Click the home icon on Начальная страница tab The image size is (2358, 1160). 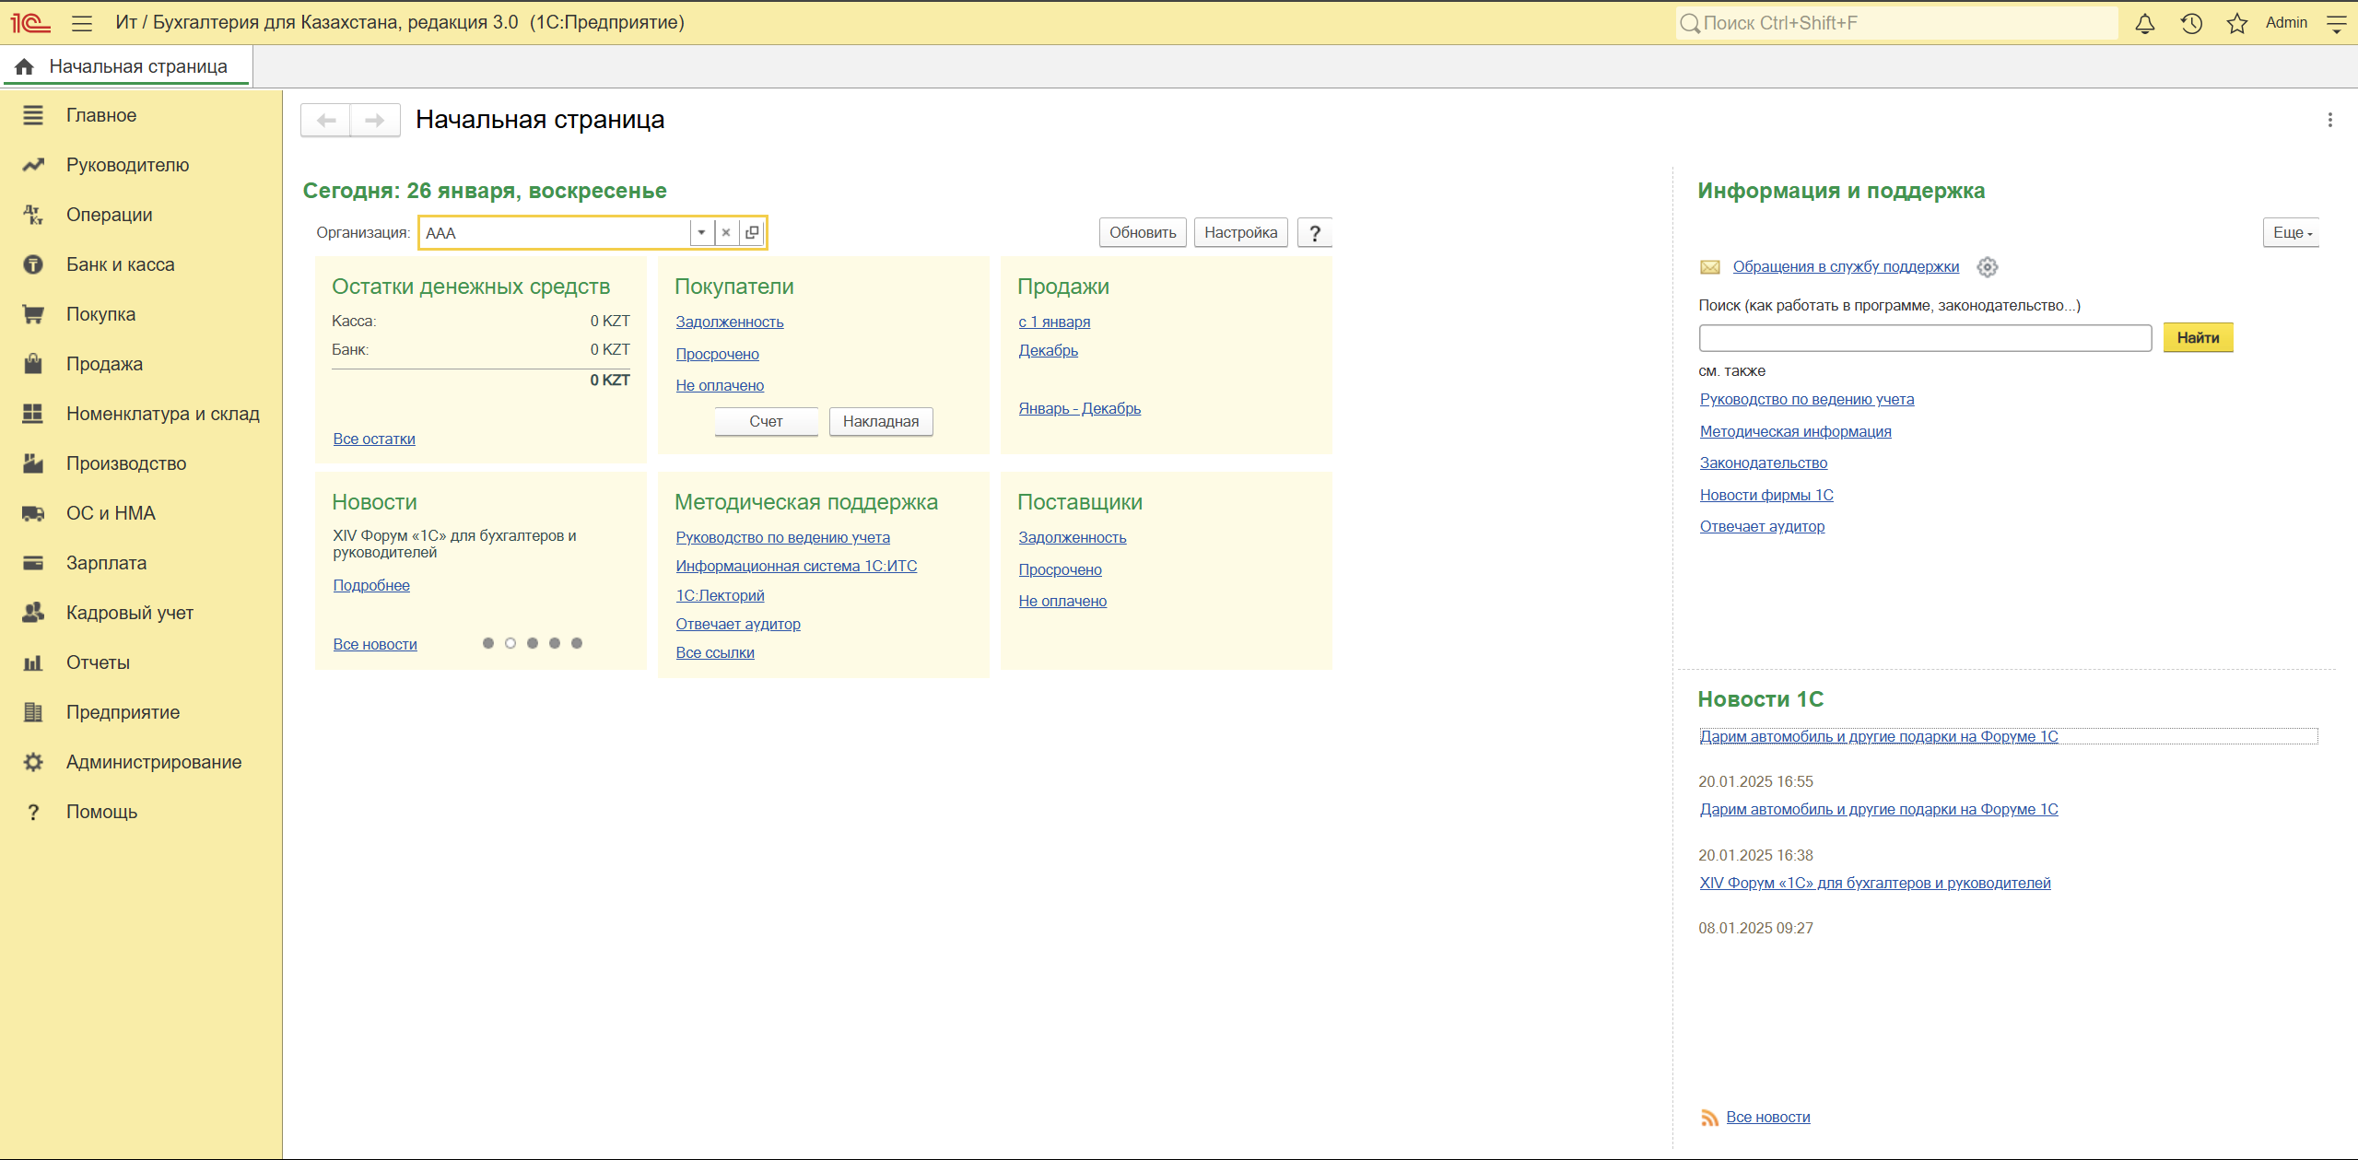tap(25, 66)
